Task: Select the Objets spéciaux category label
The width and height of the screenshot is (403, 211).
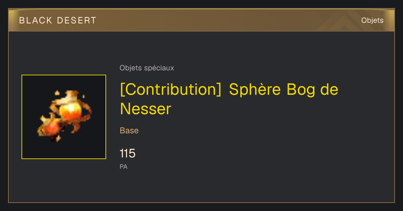Action: [x=147, y=68]
